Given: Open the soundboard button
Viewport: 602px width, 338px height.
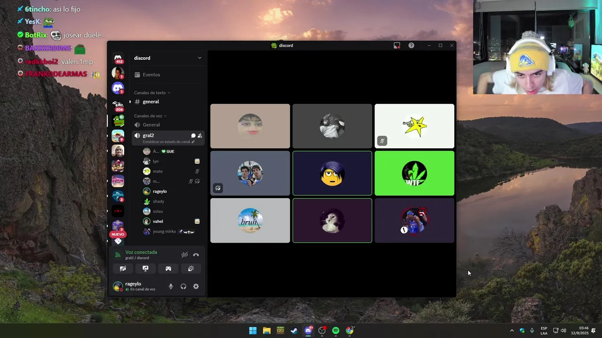Looking at the screenshot, I should click(191, 269).
